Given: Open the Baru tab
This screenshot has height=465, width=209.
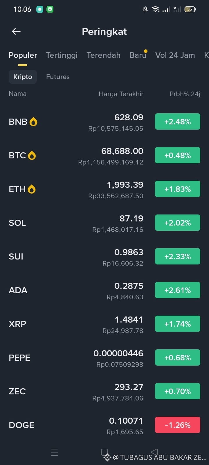Looking at the screenshot, I should tap(138, 55).
